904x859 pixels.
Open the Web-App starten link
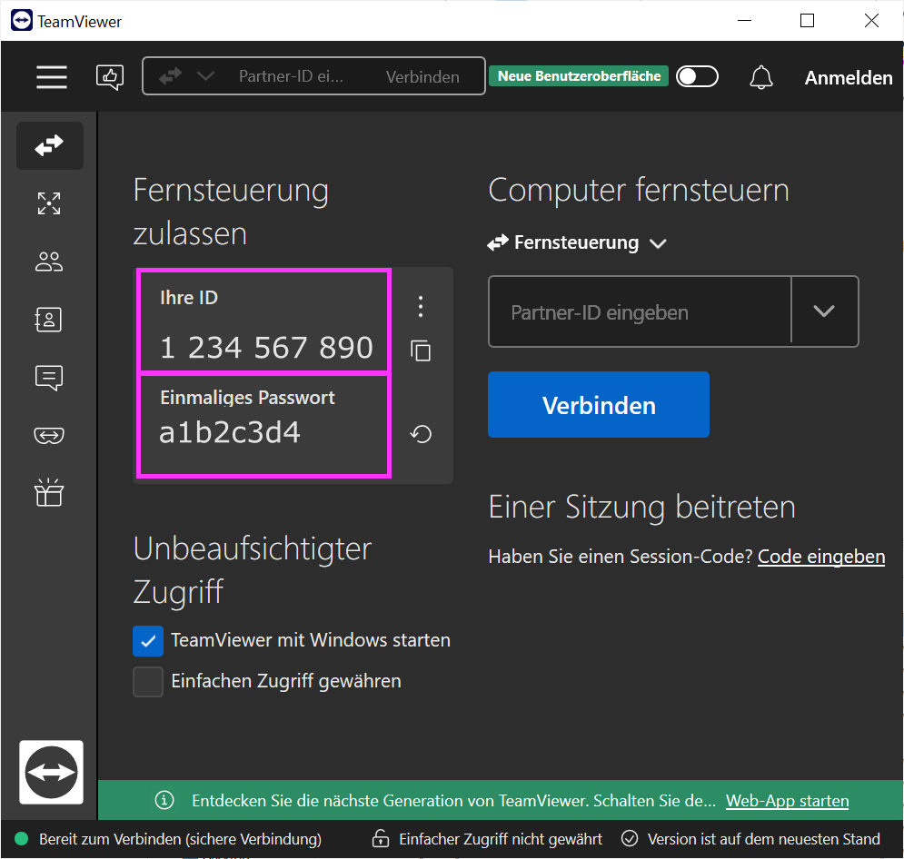(787, 801)
